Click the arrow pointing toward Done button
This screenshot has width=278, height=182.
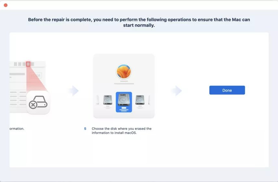177,91
